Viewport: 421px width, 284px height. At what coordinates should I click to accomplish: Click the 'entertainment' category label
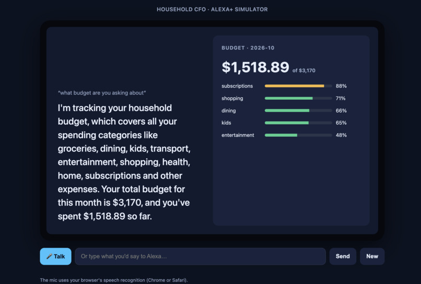point(238,135)
